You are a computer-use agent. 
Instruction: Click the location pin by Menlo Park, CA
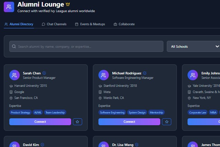click(x=100, y=98)
